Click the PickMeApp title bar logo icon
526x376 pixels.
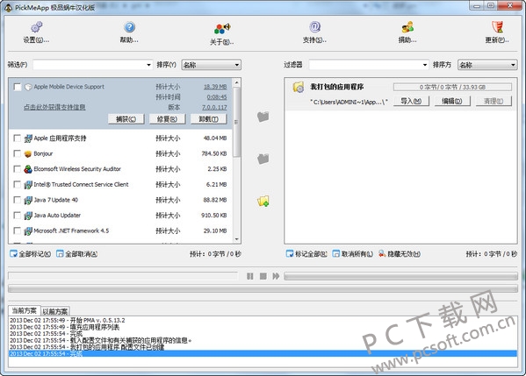[8, 7]
